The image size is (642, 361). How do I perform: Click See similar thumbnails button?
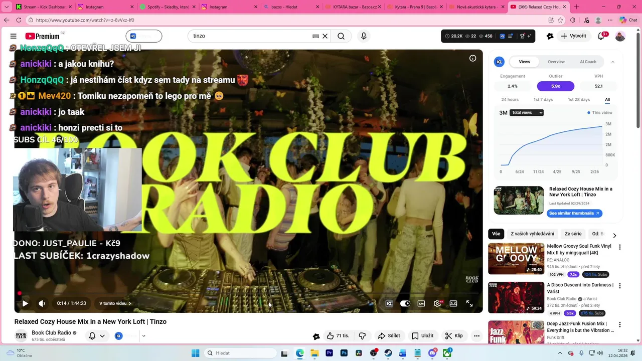[574, 213]
